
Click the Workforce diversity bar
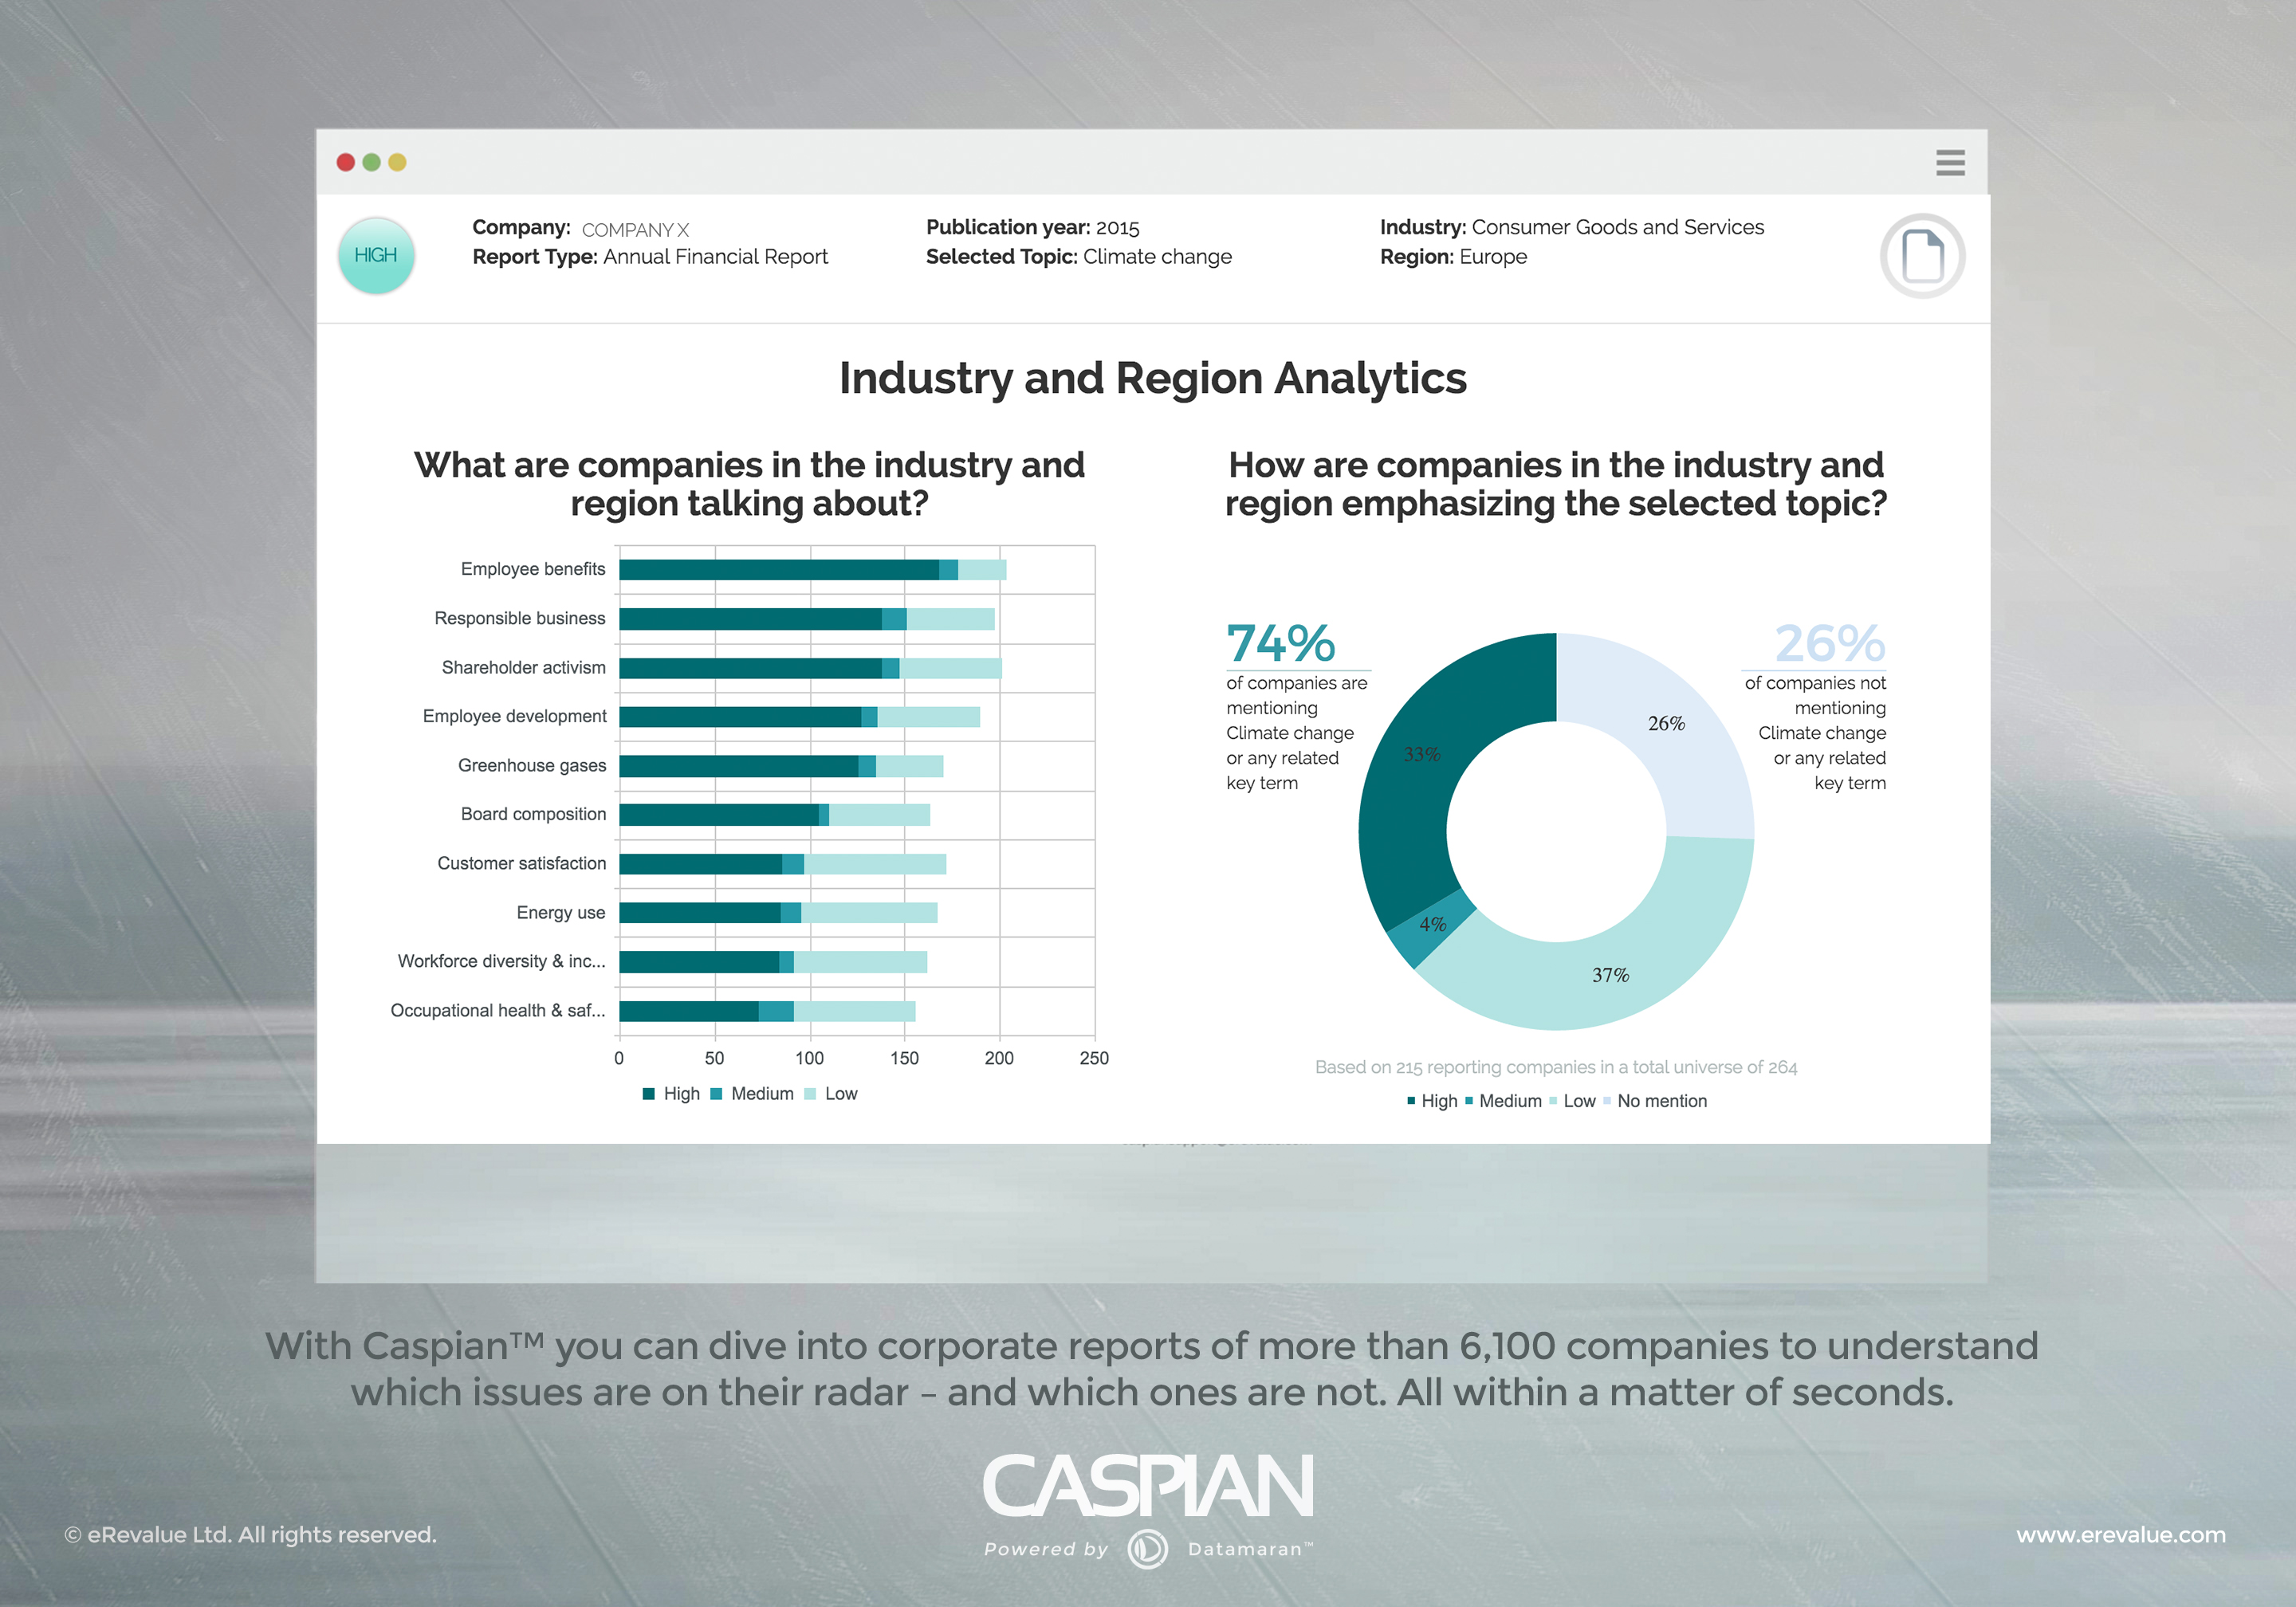773,961
